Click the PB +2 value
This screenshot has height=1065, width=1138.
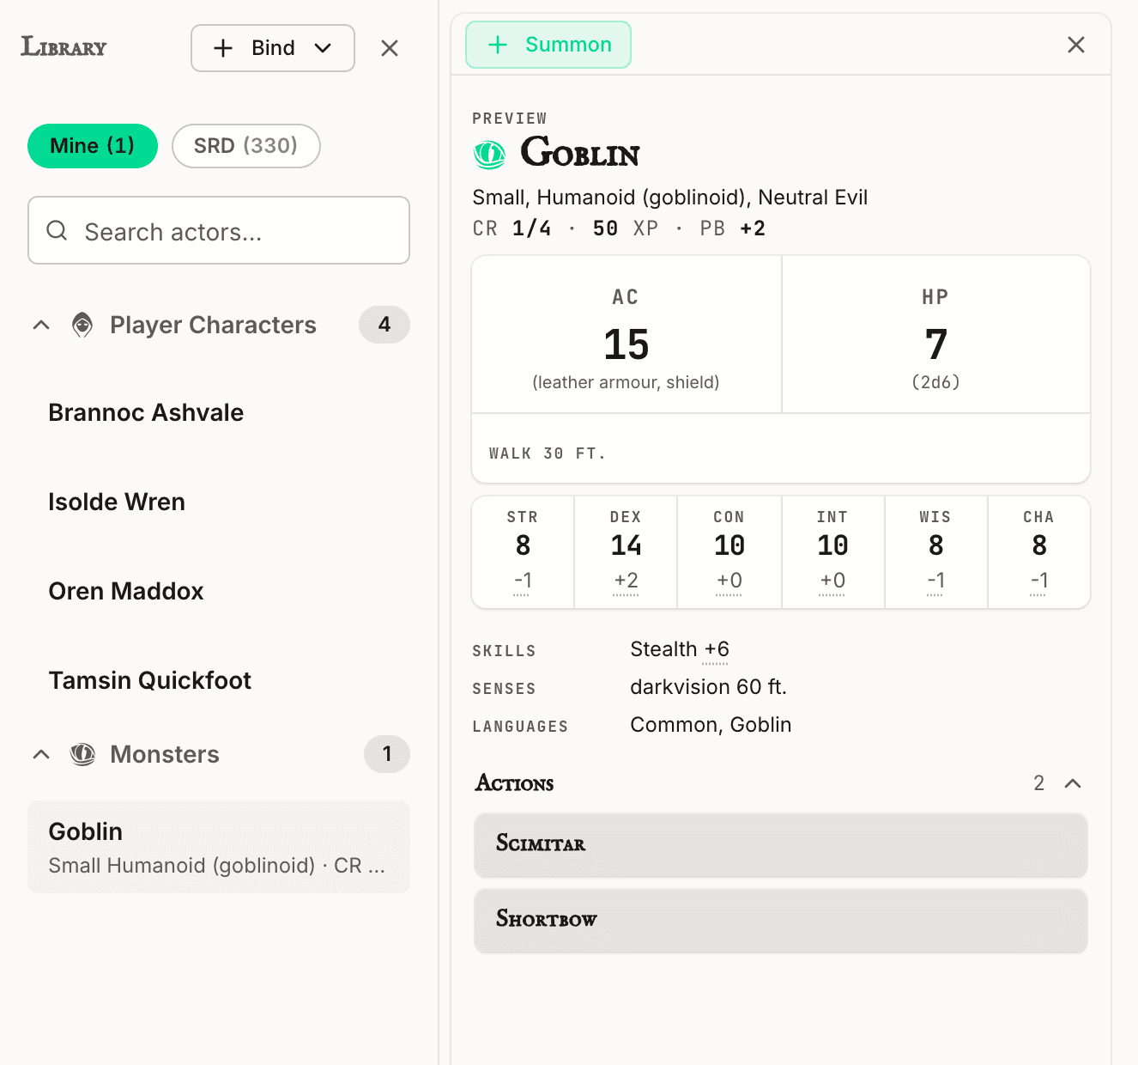[733, 228]
